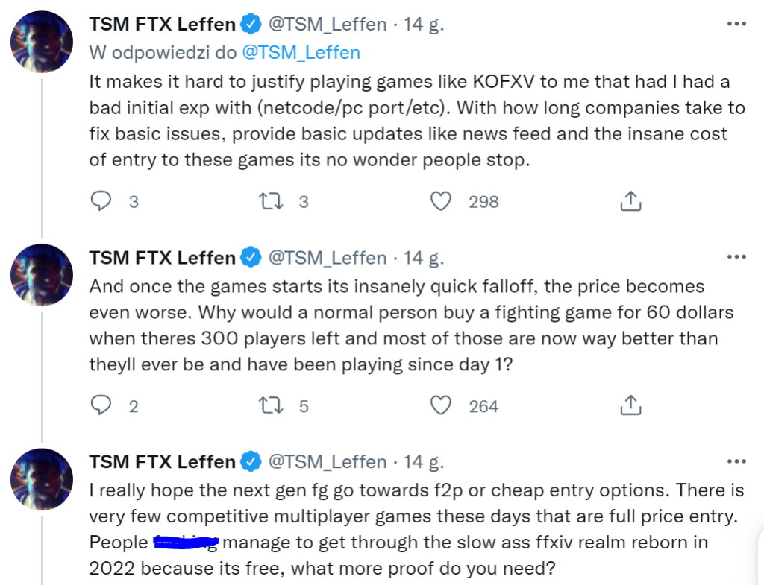Viewport: 764px width, 585px height.
Task: Share the first tweet about KOFXV
Action: click(630, 201)
